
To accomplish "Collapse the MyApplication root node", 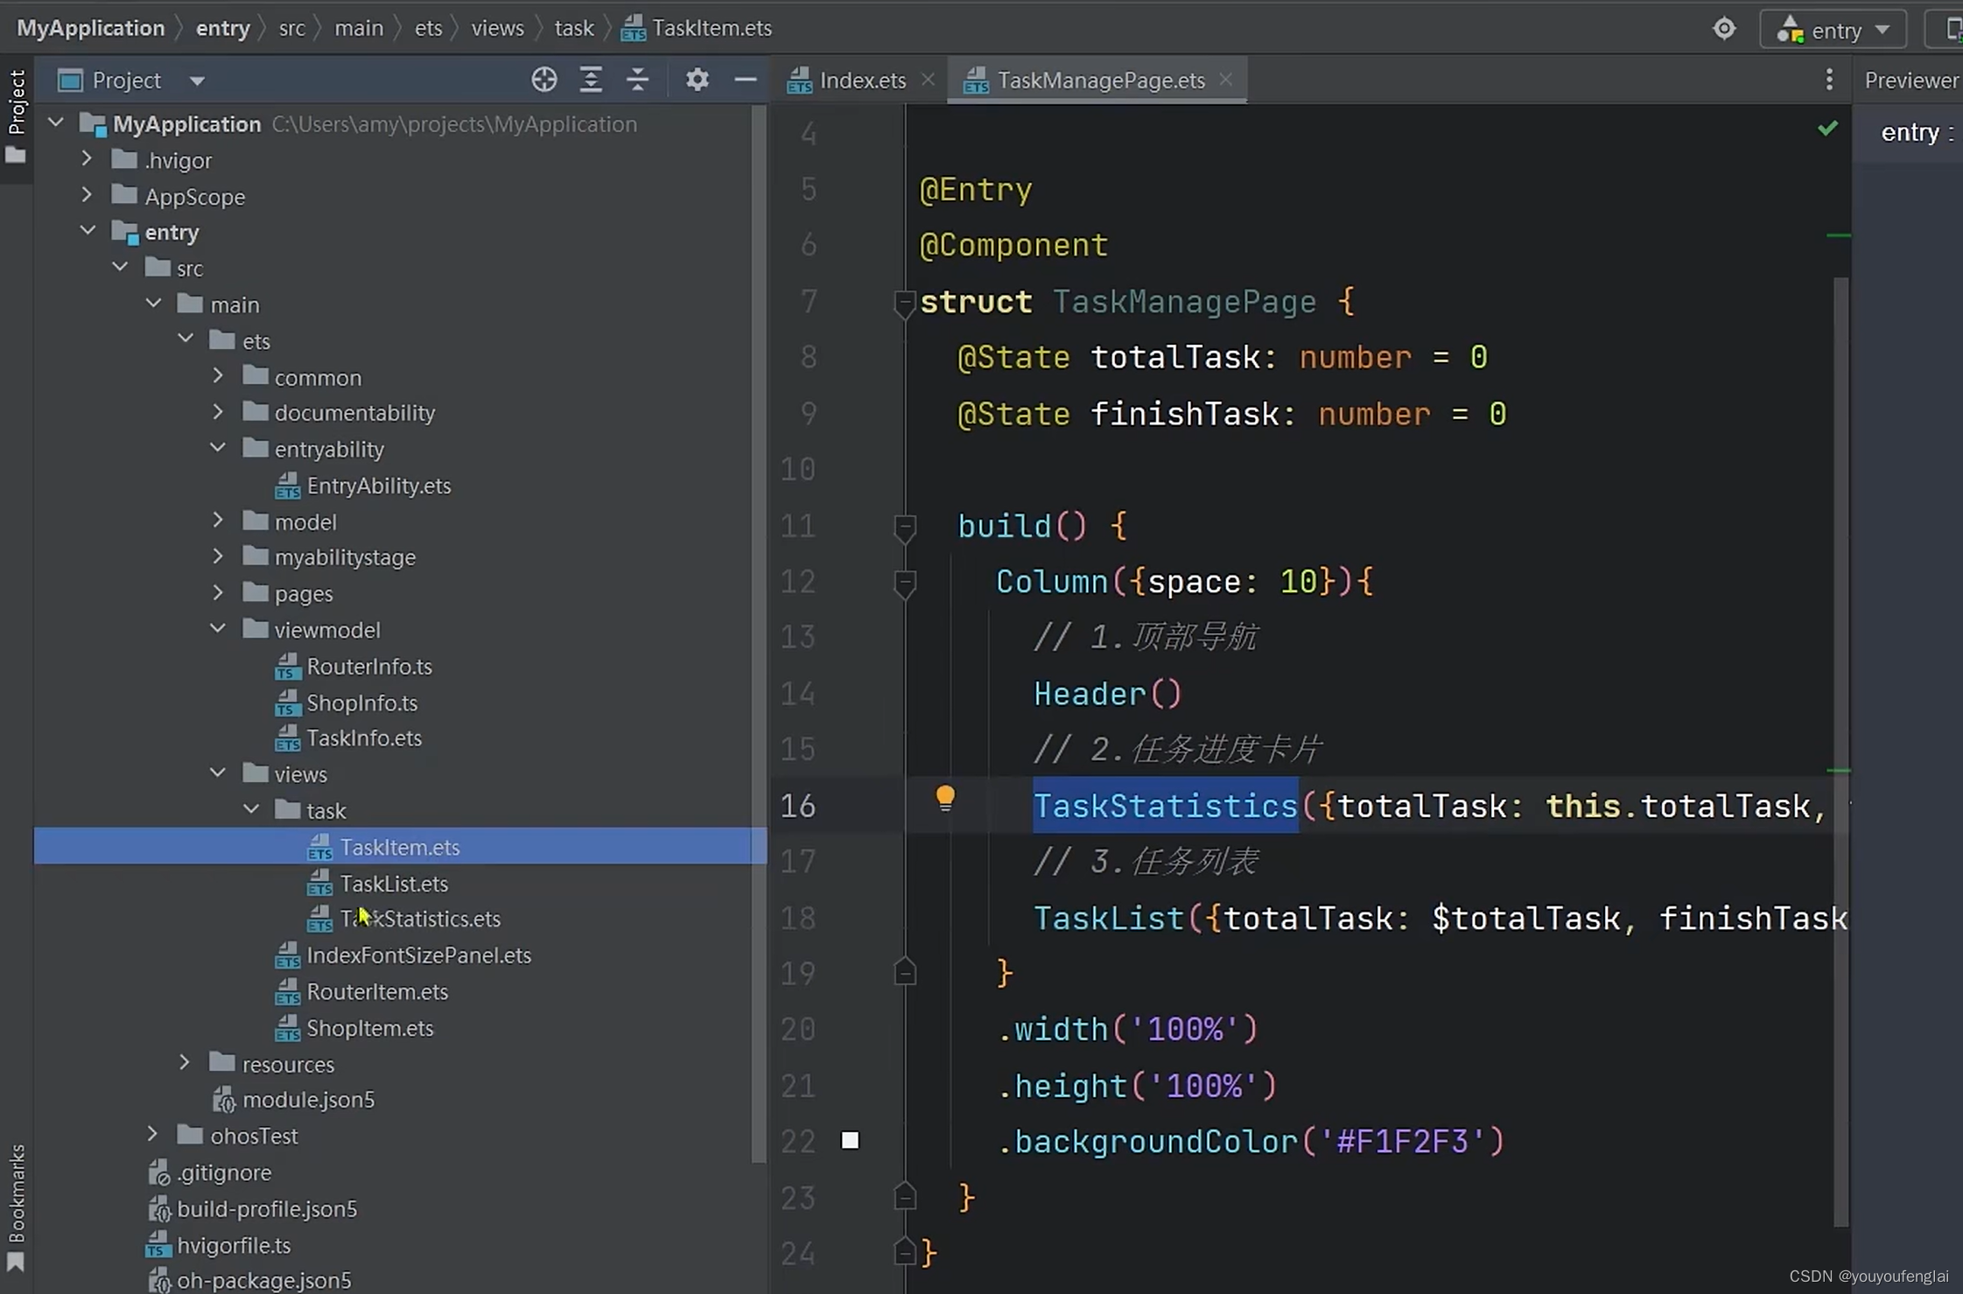I will pos(56,122).
